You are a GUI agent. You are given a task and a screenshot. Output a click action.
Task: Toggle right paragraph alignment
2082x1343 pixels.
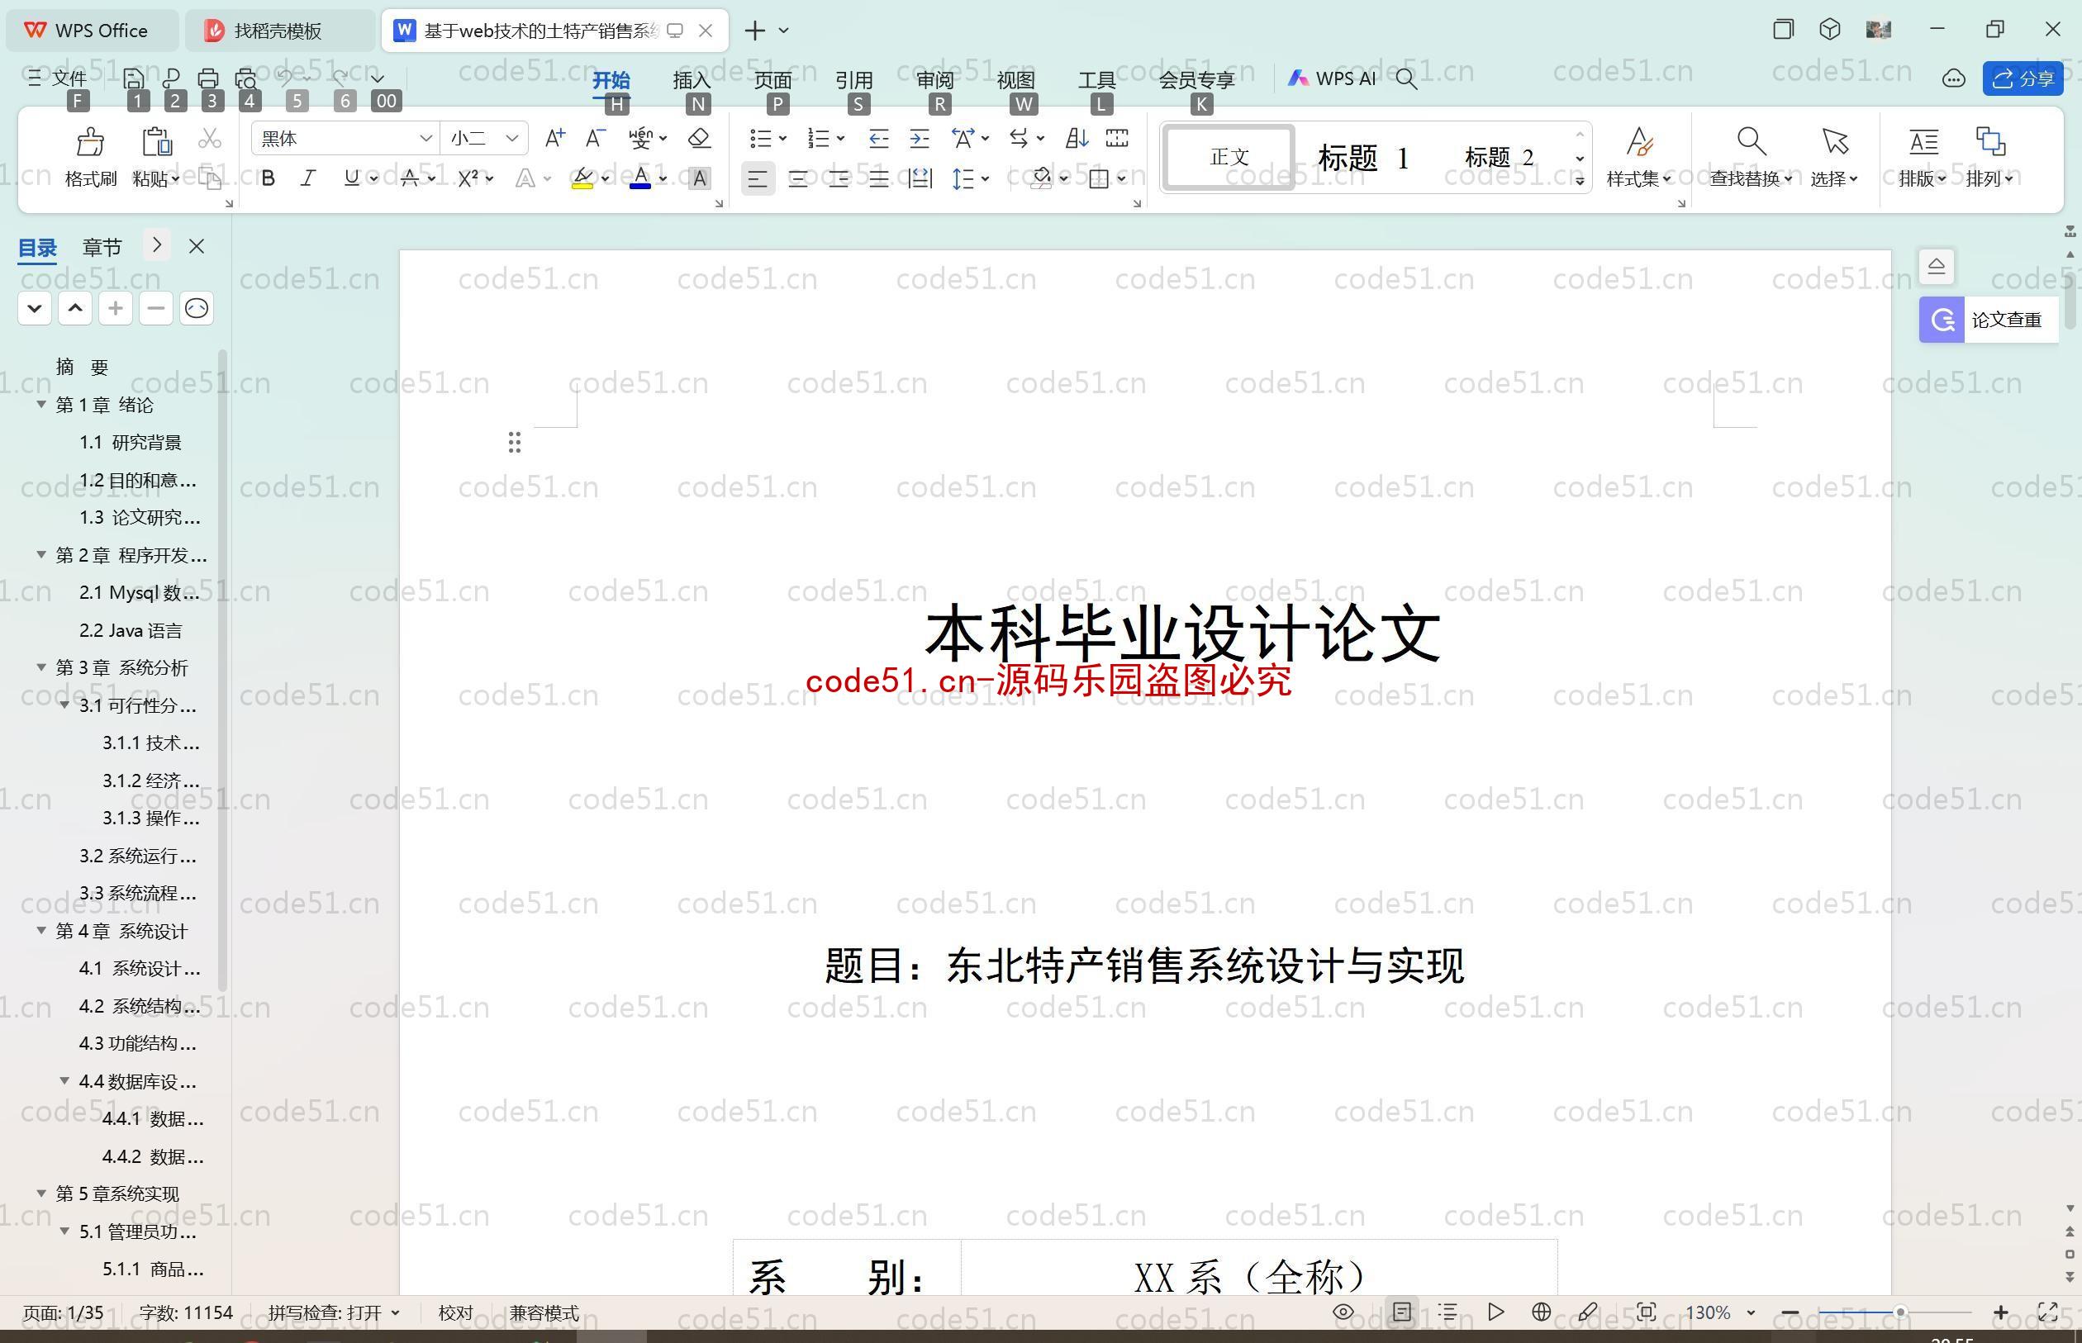(839, 178)
